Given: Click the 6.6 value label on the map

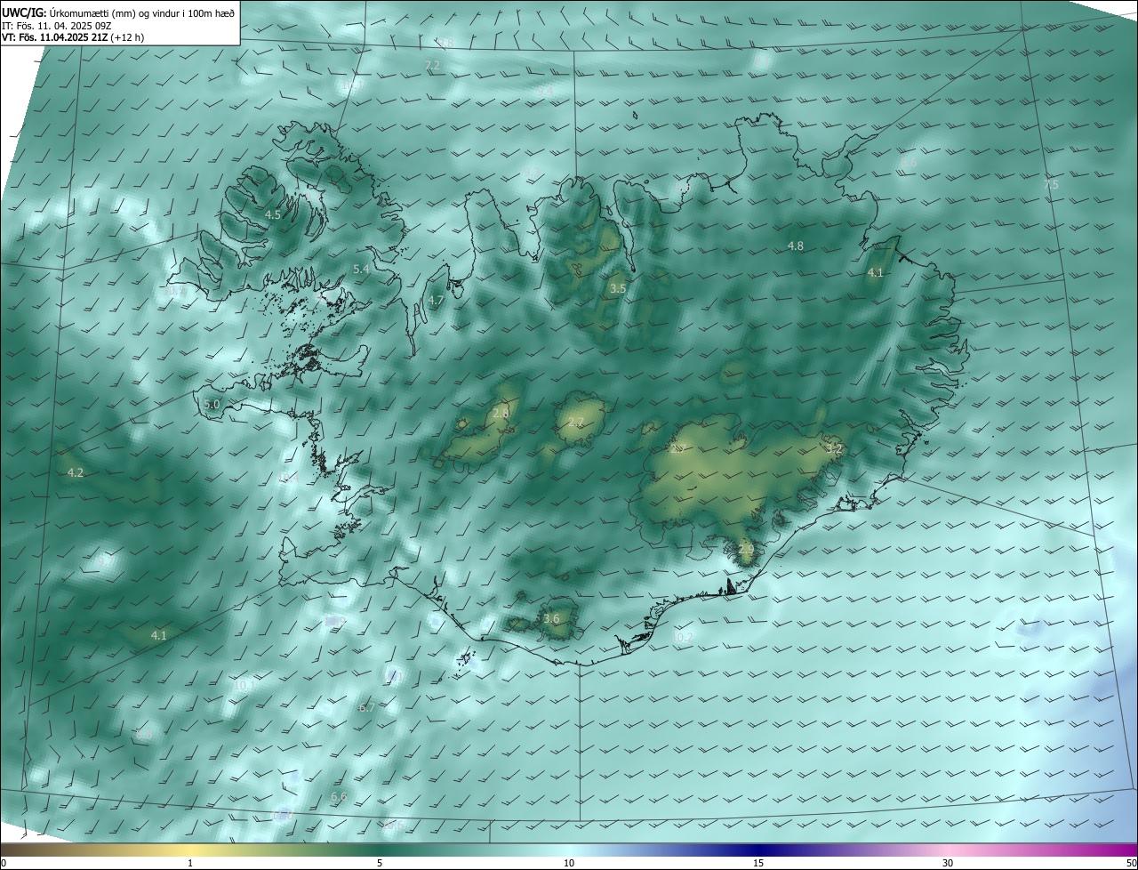Looking at the screenshot, I should pos(339,796).
